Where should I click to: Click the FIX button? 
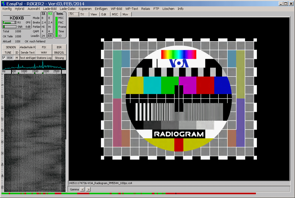pyautogui.click(x=44, y=47)
